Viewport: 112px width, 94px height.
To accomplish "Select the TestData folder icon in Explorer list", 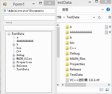I will pos(67,75).
